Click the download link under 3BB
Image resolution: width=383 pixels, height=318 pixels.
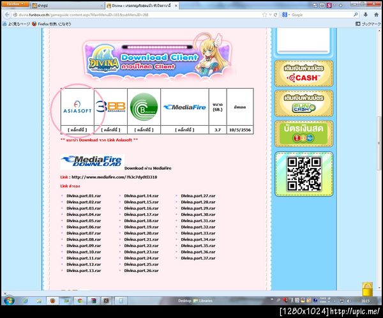(x=110, y=130)
